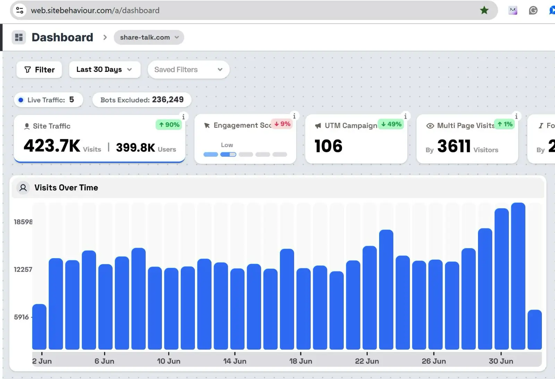Click the megaphone icon next to UTM Campaign

click(x=318, y=126)
